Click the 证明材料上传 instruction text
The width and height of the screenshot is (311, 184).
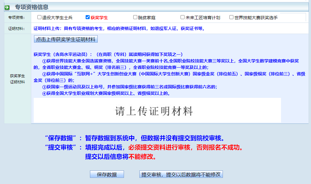click(x=119, y=29)
